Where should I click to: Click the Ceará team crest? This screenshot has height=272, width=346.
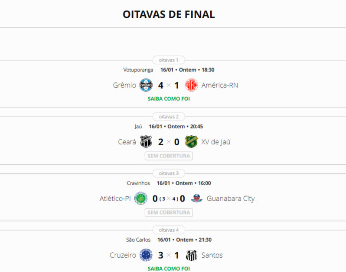click(146, 142)
